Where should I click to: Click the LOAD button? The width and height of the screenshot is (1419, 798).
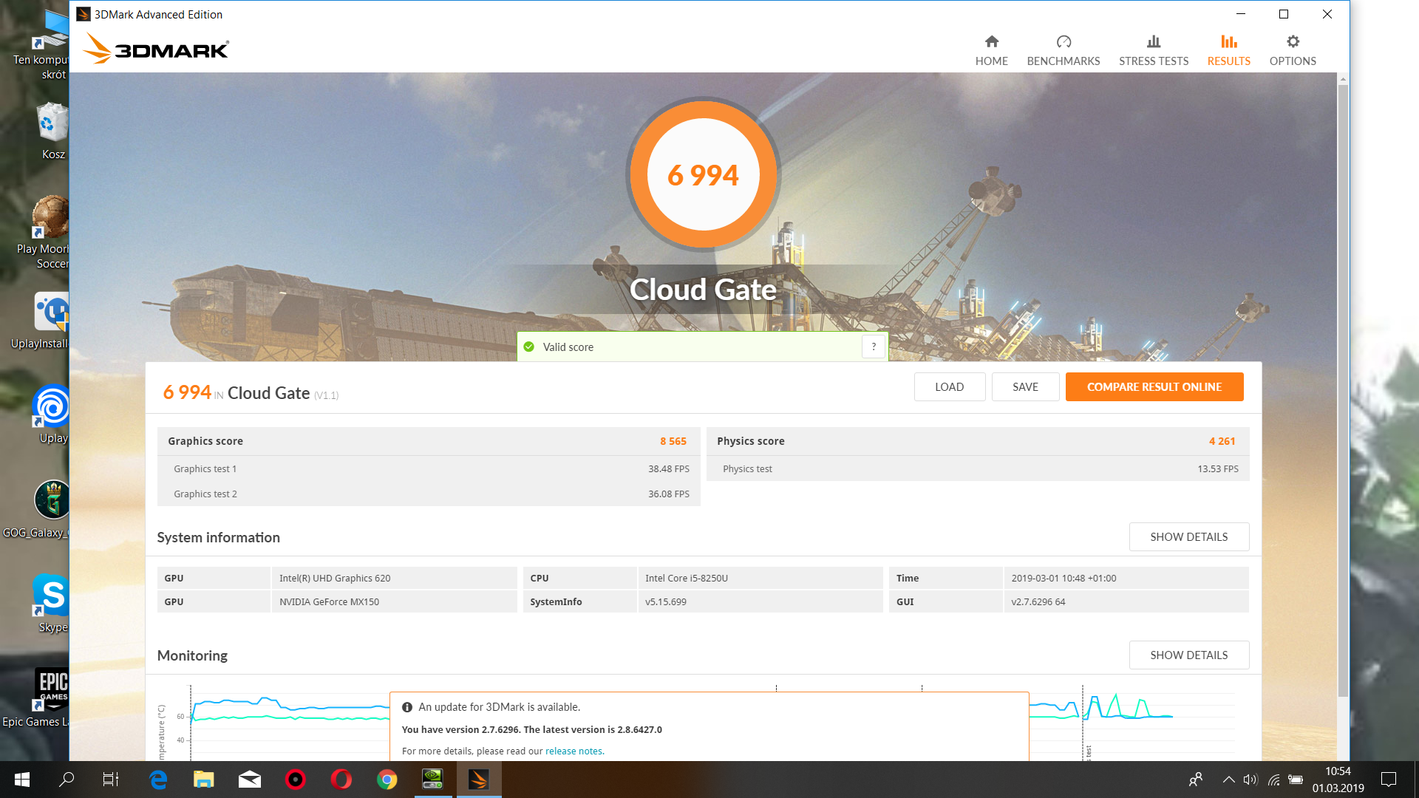[949, 386]
